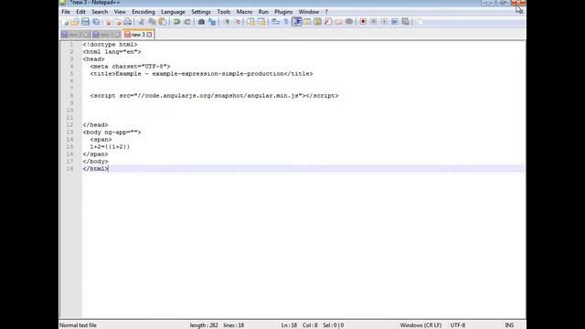This screenshot has width=585, height=329.
Task: Click line number 8 in the margin
Action: tap(71, 95)
